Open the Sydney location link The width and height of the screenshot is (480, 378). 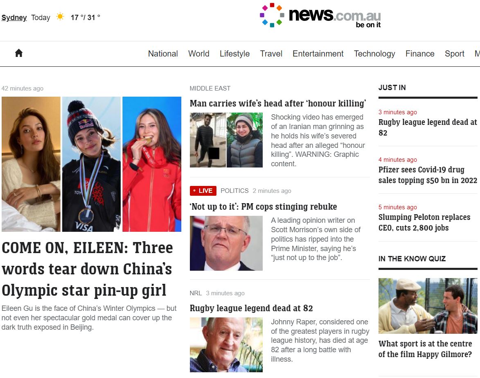click(x=14, y=18)
